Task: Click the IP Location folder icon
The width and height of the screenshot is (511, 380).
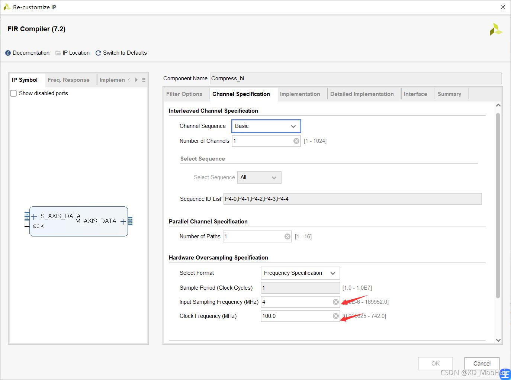Action: coord(58,53)
